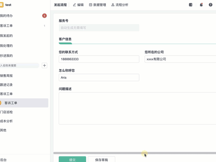Switch to 发起流程 tab
Image resolution: width=216 pixels, height=162 pixels.
tap(60, 5)
